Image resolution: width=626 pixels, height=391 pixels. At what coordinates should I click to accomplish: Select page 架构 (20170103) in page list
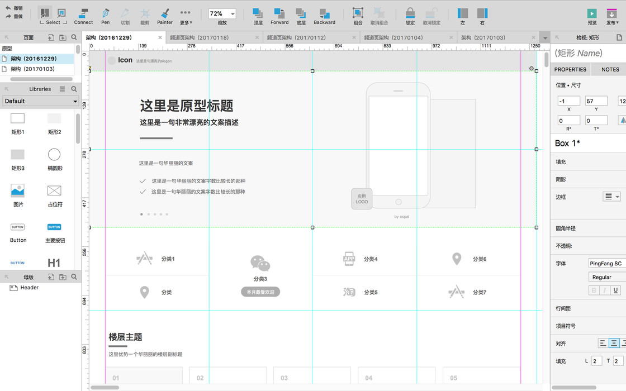33,69
